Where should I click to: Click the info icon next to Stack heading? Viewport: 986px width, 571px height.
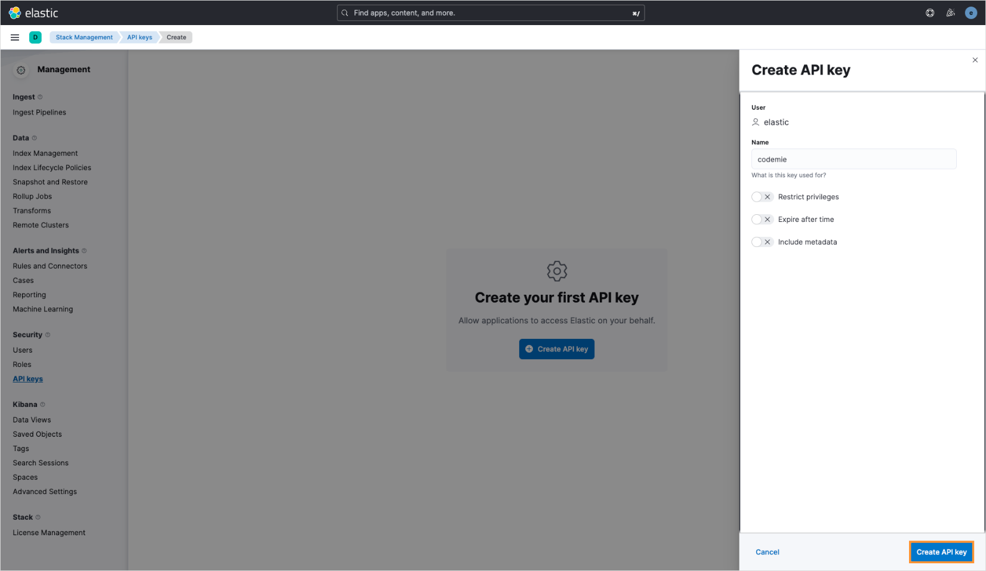[38, 517]
